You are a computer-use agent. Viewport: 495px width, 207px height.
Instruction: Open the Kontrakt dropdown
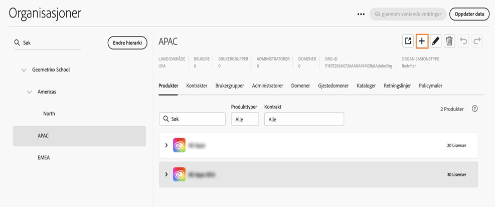(x=304, y=119)
